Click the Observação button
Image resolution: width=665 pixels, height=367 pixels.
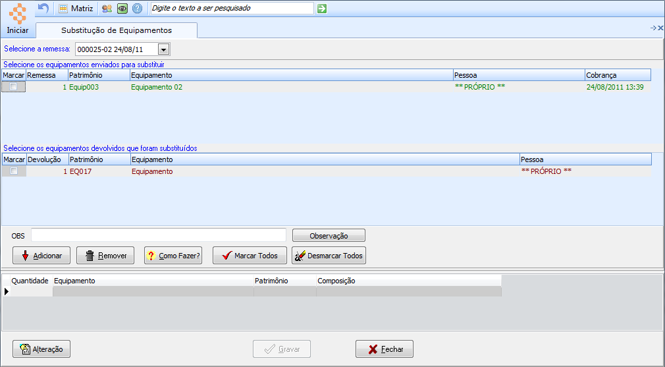(x=329, y=236)
